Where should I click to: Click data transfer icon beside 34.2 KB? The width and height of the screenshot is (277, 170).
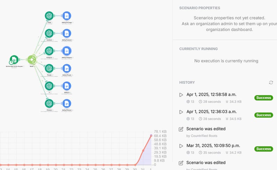tap(227, 153)
